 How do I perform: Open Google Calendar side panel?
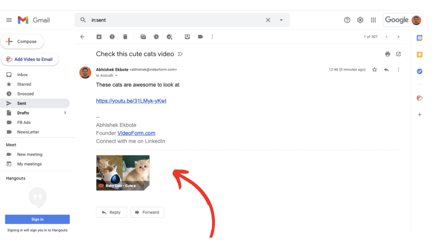[420, 38]
